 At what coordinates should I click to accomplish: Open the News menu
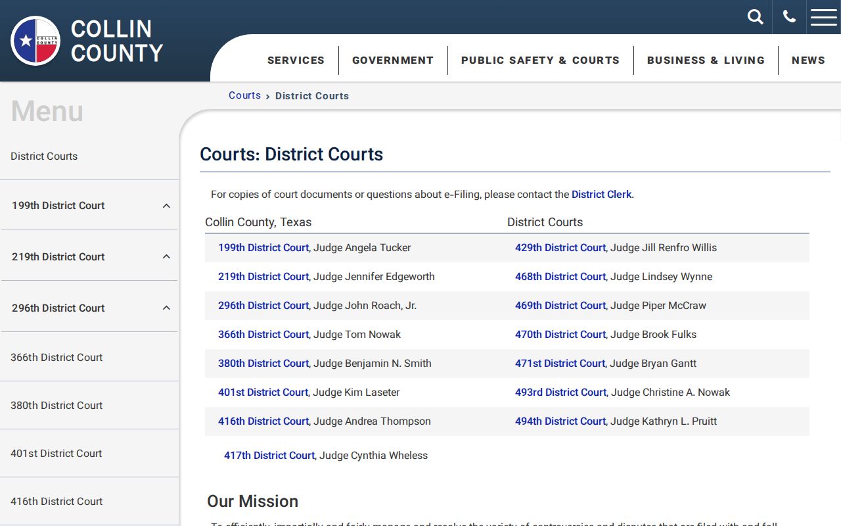click(808, 60)
